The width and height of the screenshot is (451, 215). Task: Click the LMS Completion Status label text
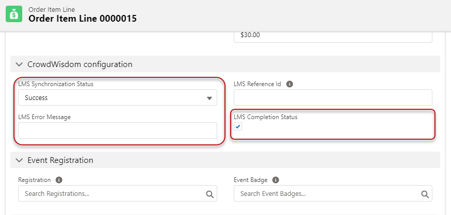coord(265,117)
